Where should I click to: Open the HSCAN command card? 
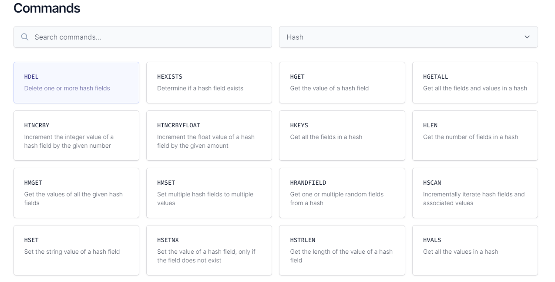[x=475, y=193]
